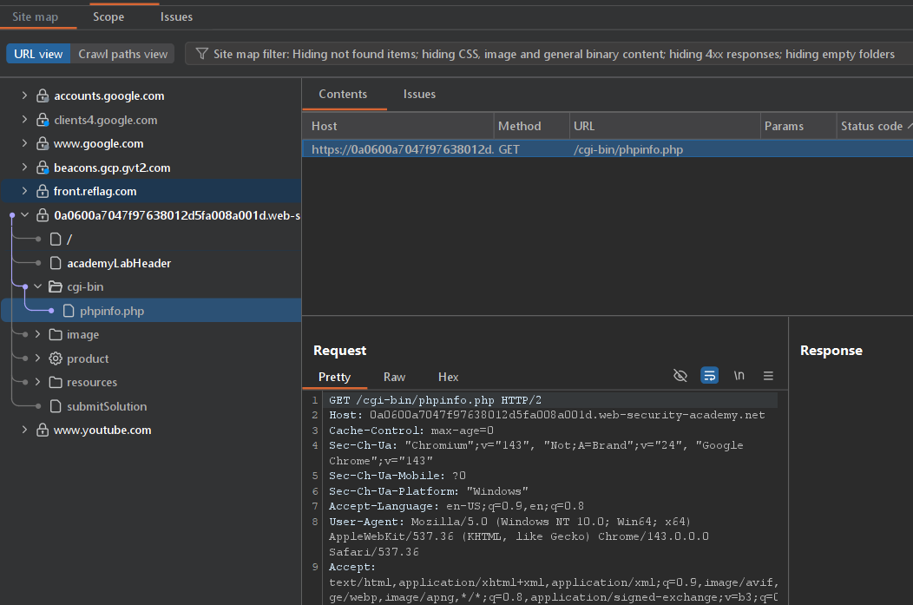Click the gear icon beside product
913x605 pixels.
[56, 358]
